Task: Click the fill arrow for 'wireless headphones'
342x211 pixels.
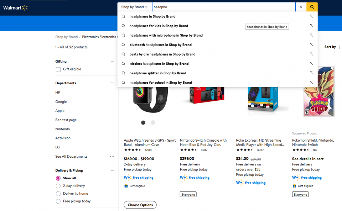Action: [x=311, y=64]
